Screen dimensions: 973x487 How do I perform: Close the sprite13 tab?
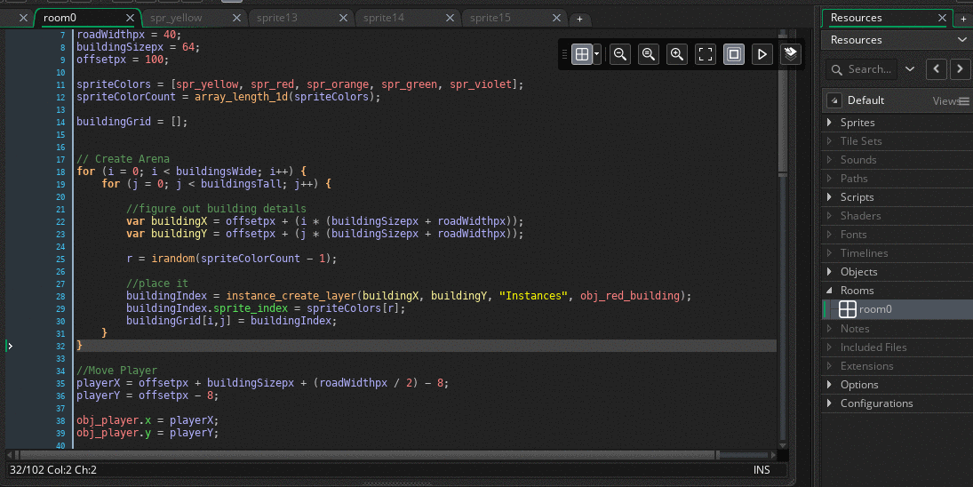click(343, 18)
